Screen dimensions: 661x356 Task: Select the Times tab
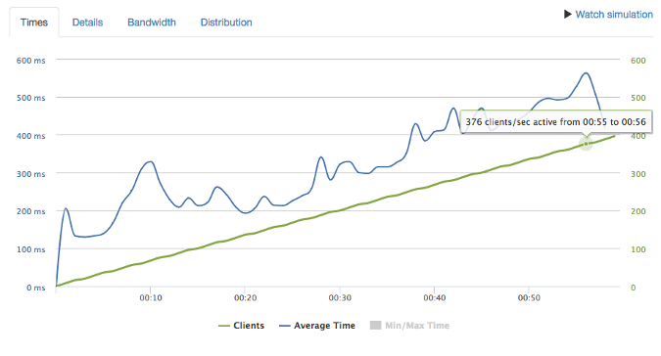(x=34, y=22)
